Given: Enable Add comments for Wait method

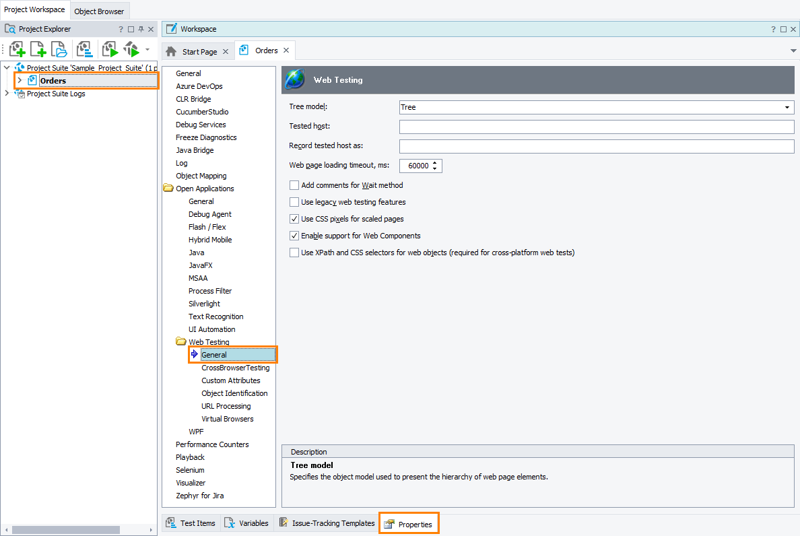Looking at the screenshot, I should (294, 185).
